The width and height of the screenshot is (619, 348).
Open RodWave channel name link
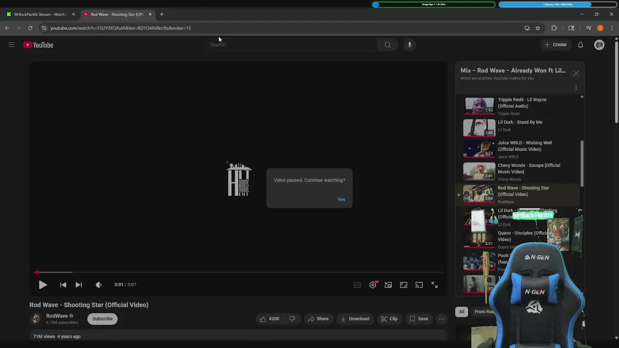point(57,316)
